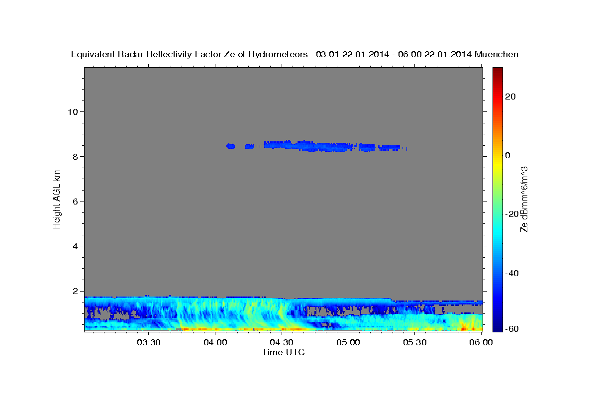Click the colorbar label '20'
The width and height of the screenshot is (597, 398).
[x=510, y=97]
